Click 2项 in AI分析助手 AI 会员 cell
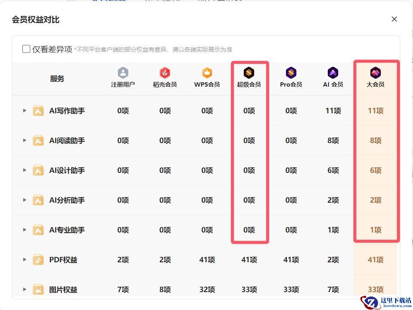 pos(333,200)
